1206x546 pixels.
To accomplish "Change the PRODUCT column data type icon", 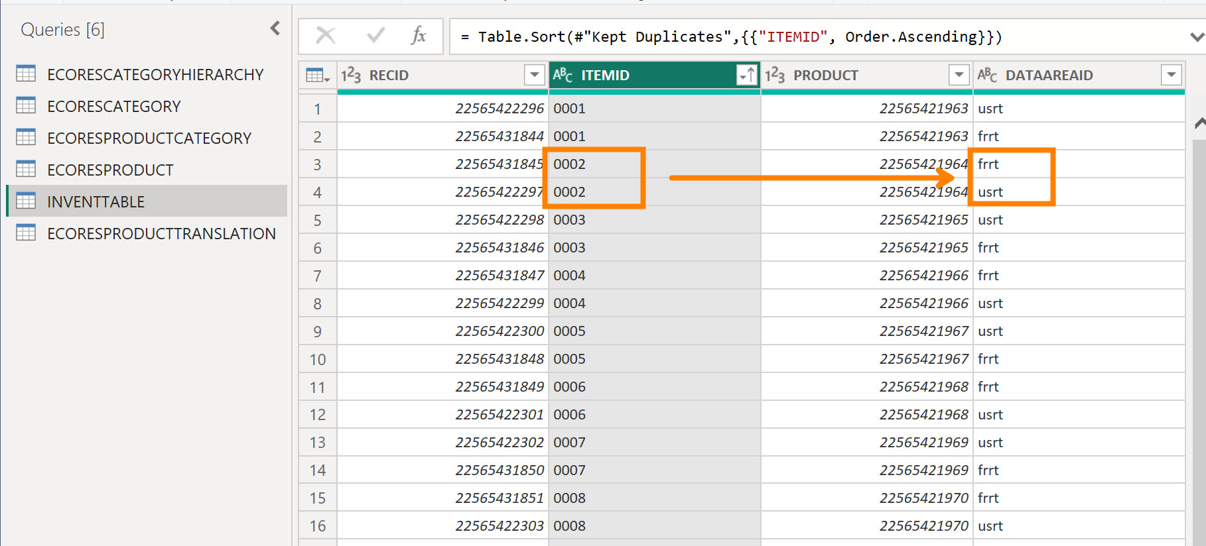I will click(775, 75).
